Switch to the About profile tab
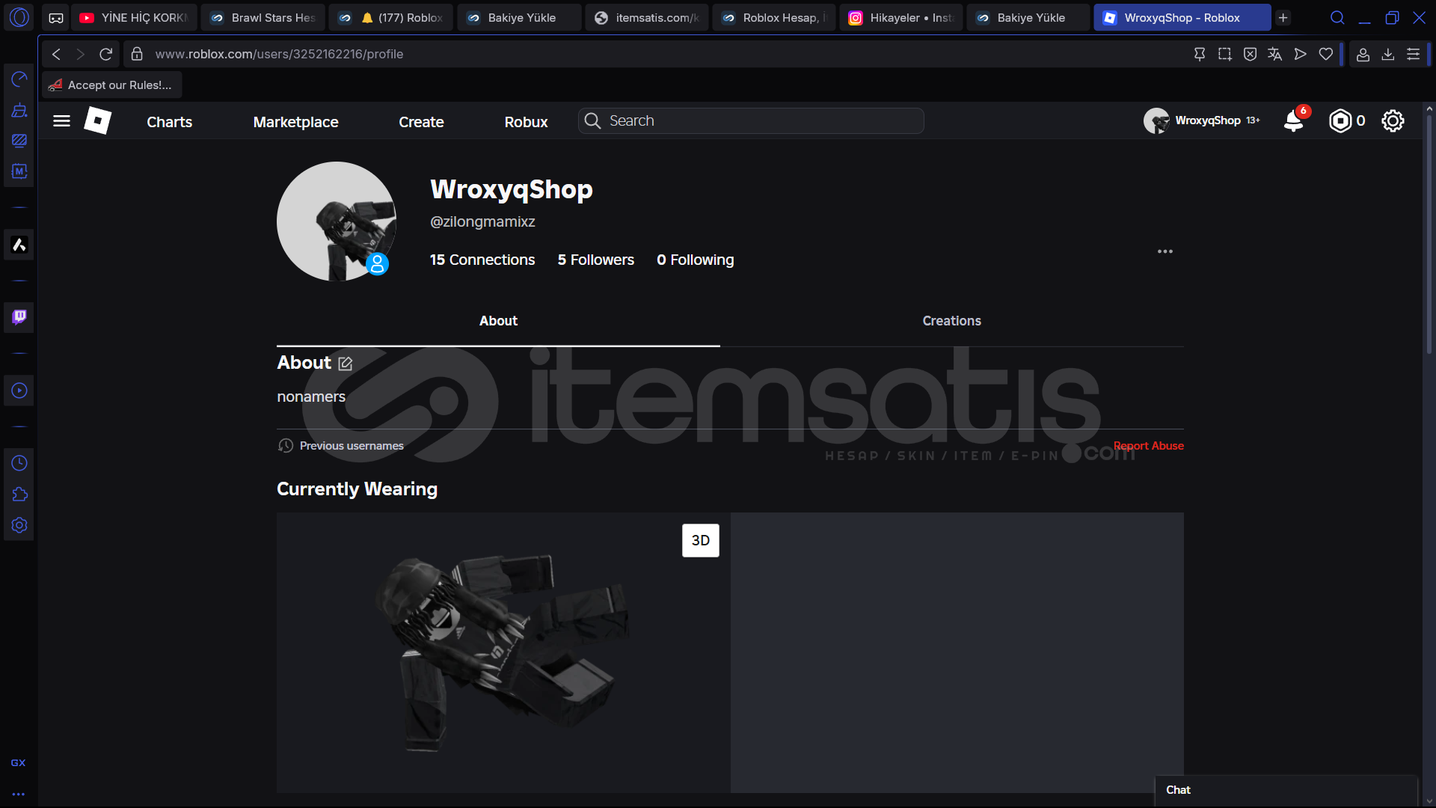Image resolution: width=1436 pixels, height=808 pixels. point(498,321)
